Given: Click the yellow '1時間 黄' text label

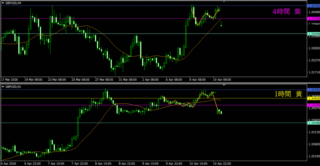Looking at the screenshot, I should (288, 94).
